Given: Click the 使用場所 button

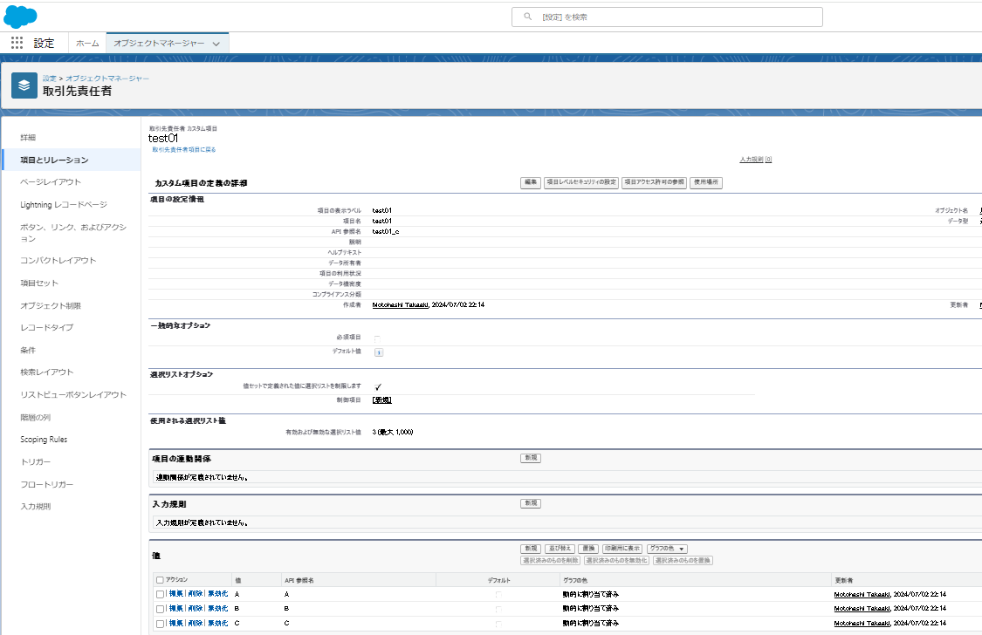Looking at the screenshot, I should click(706, 182).
